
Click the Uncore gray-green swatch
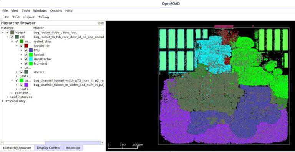tap(26, 72)
